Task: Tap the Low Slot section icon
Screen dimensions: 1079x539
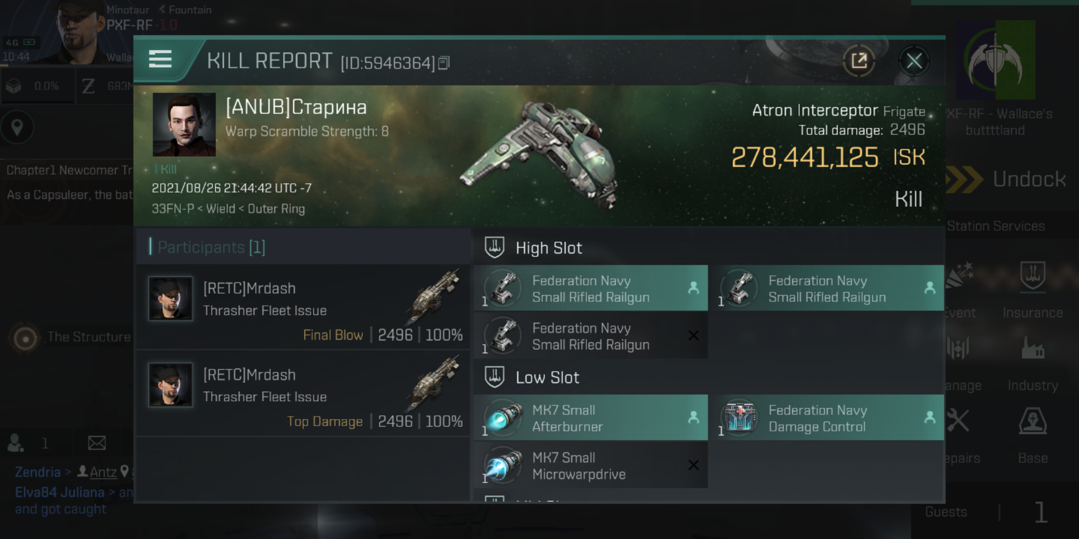Action: pyautogui.click(x=494, y=377)
